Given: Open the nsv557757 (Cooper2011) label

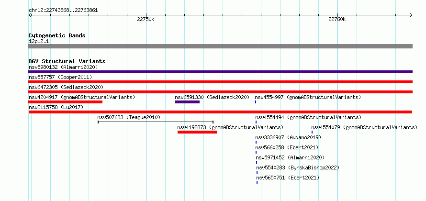Looking at the screenshot, I should click(60, 77).
